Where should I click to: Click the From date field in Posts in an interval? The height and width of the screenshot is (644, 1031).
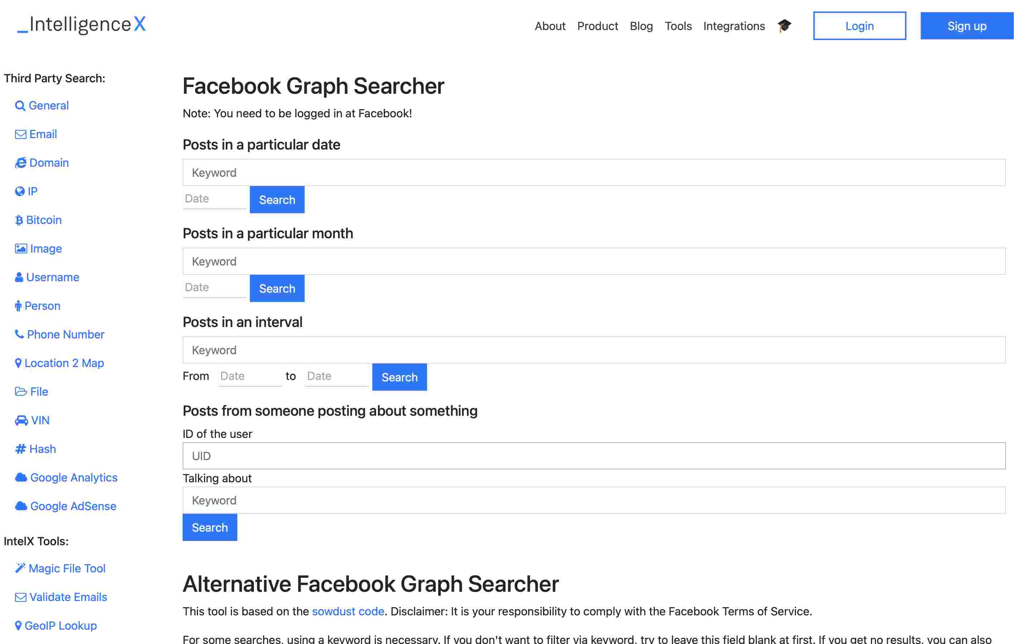(x=250, y=376)
